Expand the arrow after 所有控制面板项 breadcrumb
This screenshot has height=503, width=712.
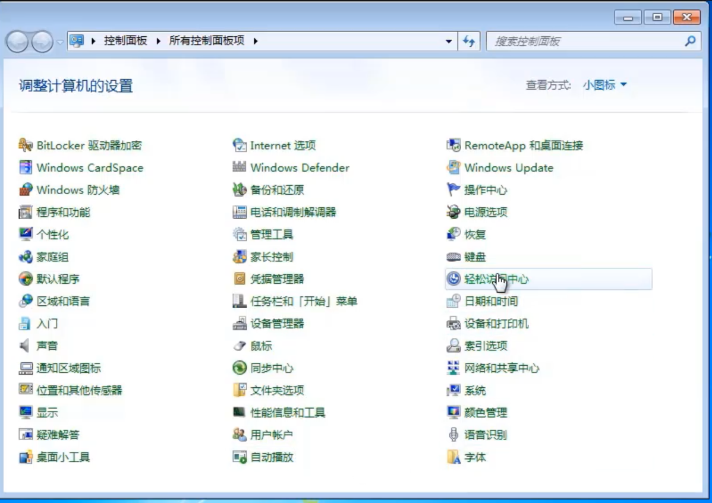click(256, 41)
